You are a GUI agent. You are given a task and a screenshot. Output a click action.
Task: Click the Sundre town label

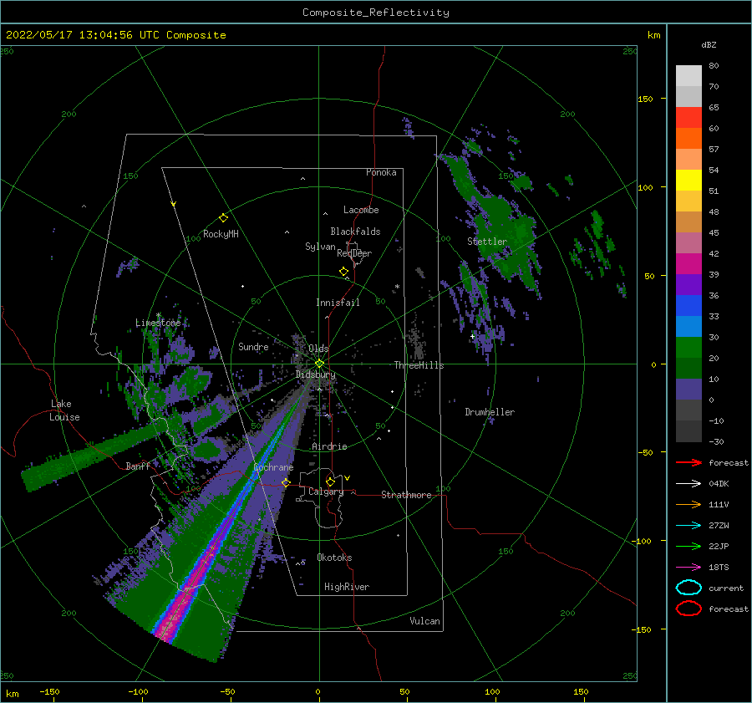(x=253, y=346)
